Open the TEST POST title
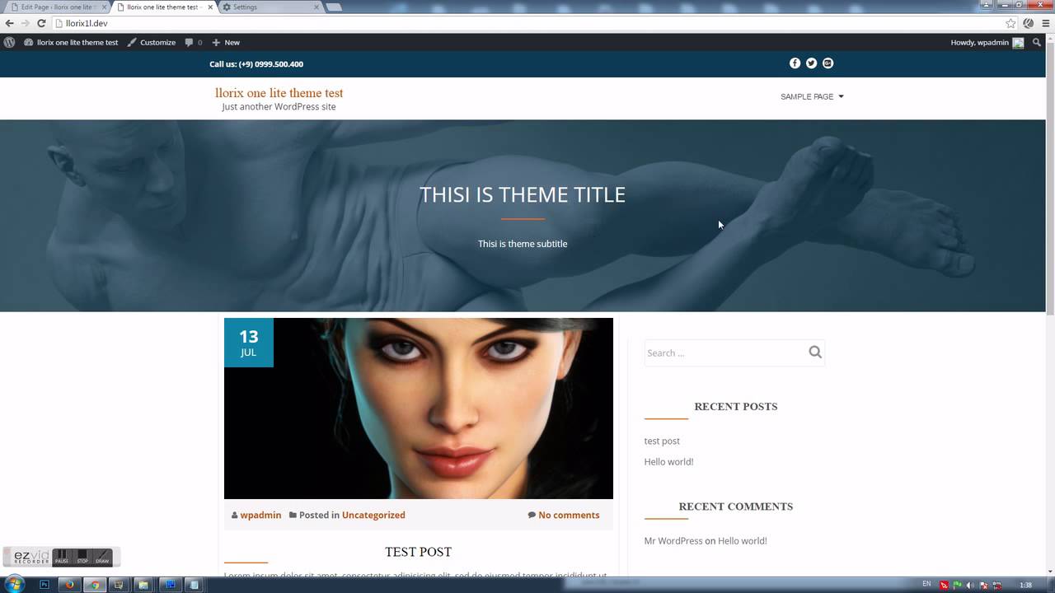The height and width of the screenshot is (593, 1055). pos(418,552)
